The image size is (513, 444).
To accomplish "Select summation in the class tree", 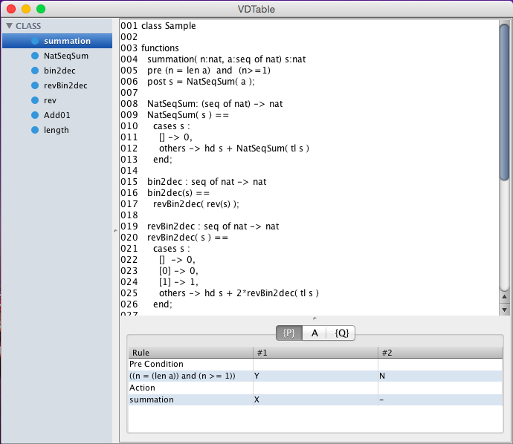I will (57, 41).
